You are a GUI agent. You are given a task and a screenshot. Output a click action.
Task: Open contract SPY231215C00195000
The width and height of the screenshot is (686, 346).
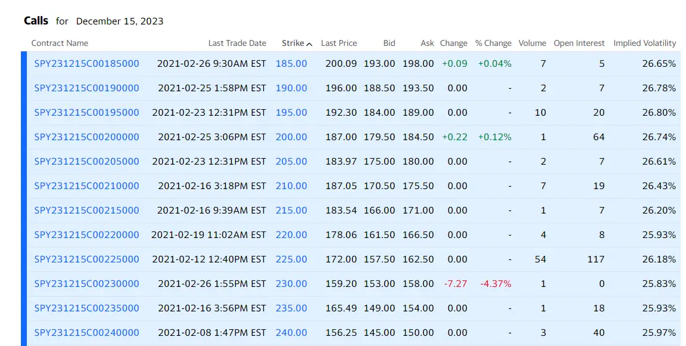click(x=87, y=112)
